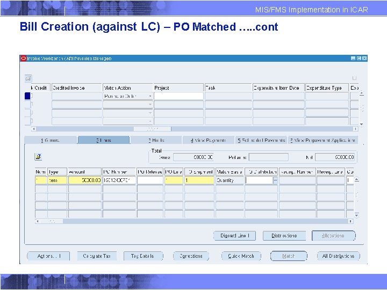Click the PO Distribution field in line 1

pos(259,180)
